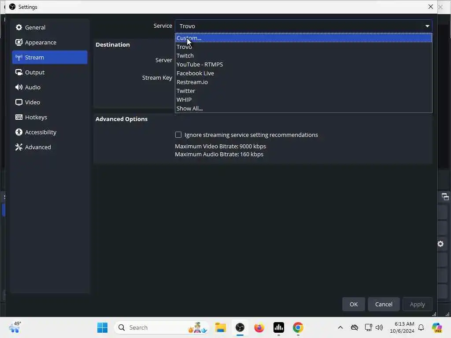Click the Hotkeys keyboard icon
451x338 pixels.
pyautogui.click(x=19, y=117)
